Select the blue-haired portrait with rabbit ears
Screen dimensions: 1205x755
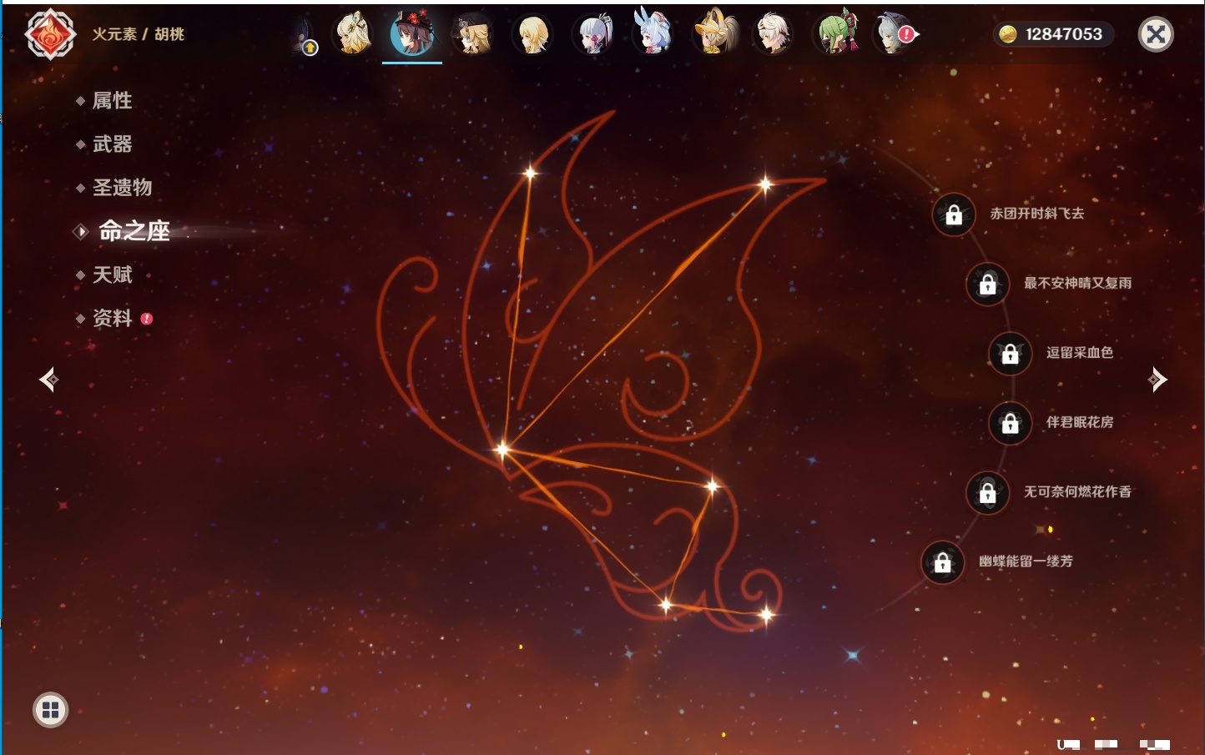(x=653, y=34)
